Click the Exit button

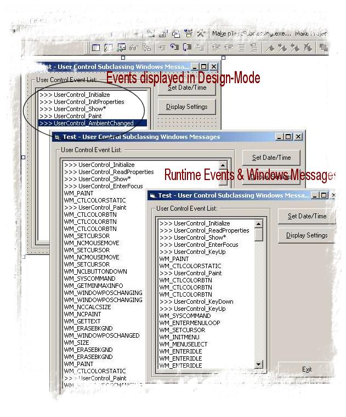click(x=307, y=369)
